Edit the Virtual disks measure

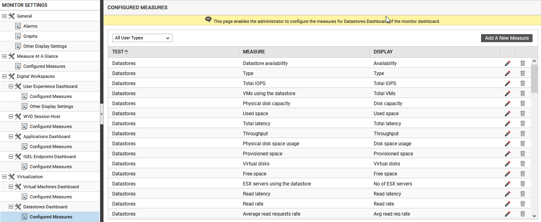508,164
